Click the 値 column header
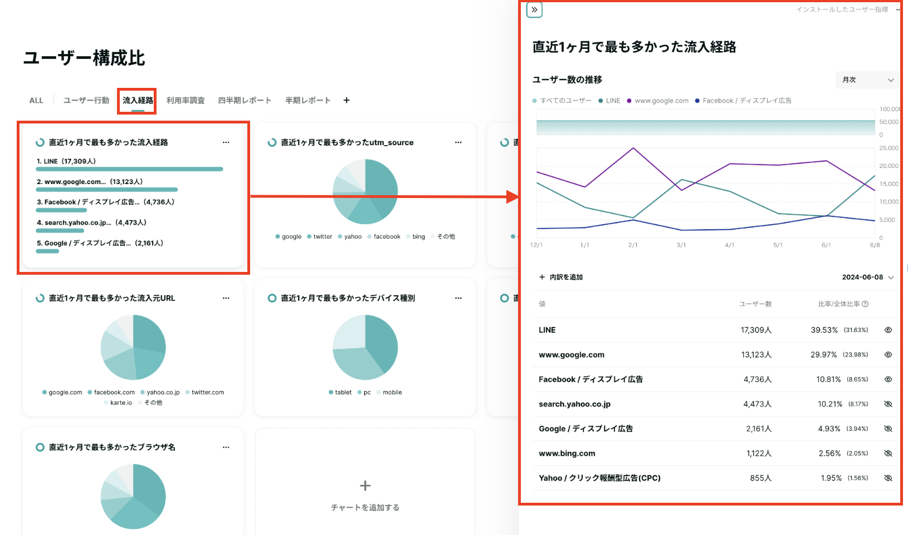Image resolution: width=908 pixels, height=535 pixels. tap(542, 304)
